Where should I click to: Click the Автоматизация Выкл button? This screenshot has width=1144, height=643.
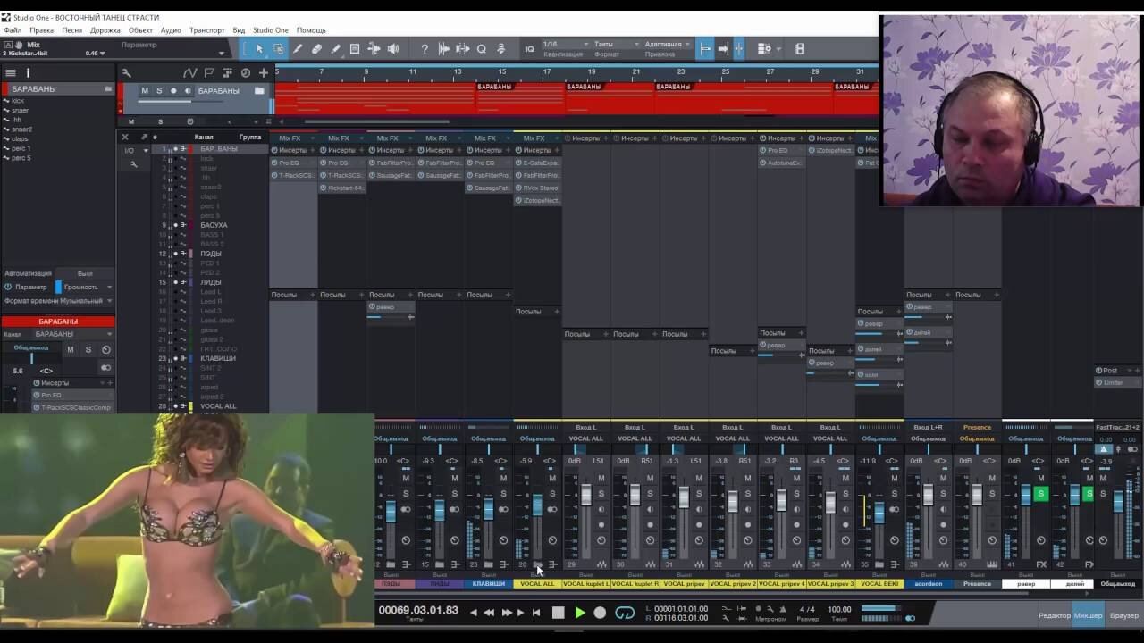tap(85, 273)
